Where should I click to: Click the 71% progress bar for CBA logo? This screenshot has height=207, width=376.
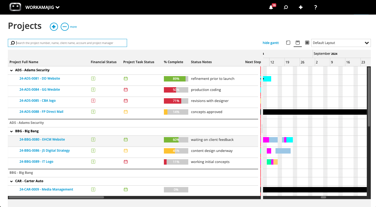176,100
